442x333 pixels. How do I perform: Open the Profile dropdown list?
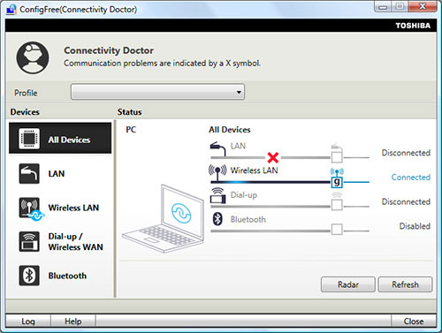pos(157,92)
